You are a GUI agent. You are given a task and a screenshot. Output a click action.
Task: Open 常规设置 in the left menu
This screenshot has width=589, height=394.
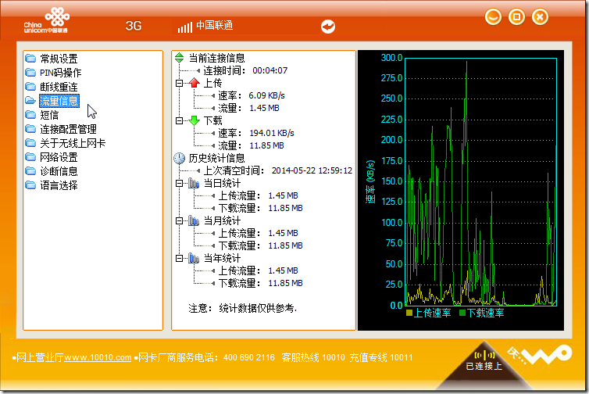tap(59, 59)
